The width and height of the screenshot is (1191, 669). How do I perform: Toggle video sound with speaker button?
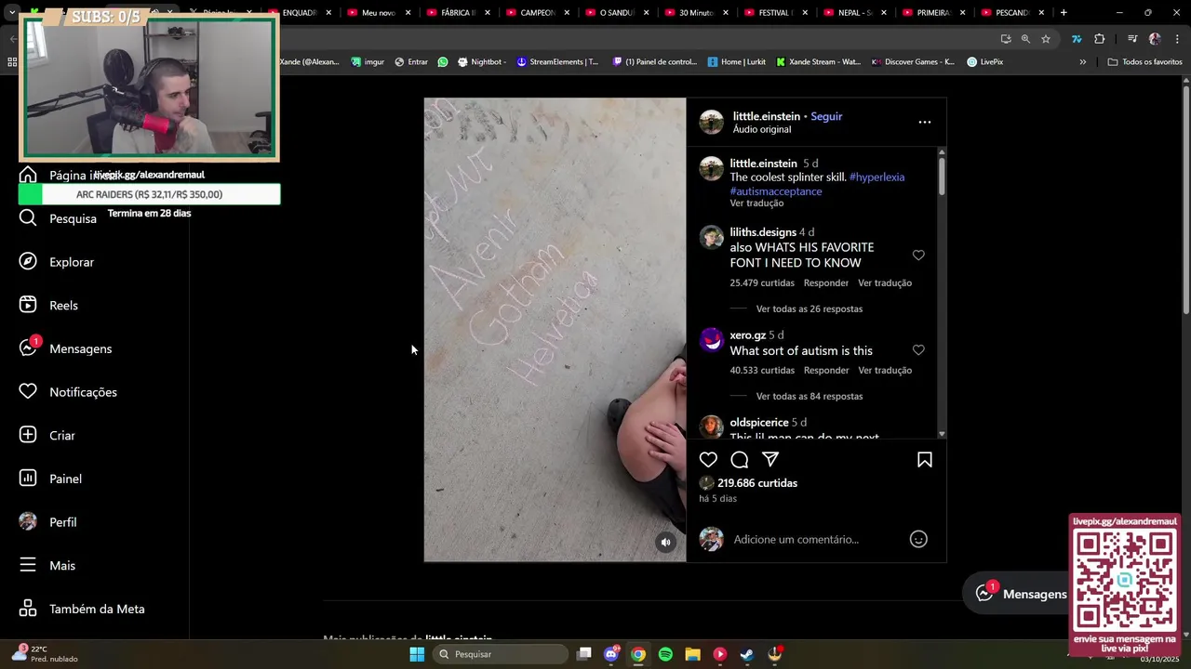tap(665, 543)
